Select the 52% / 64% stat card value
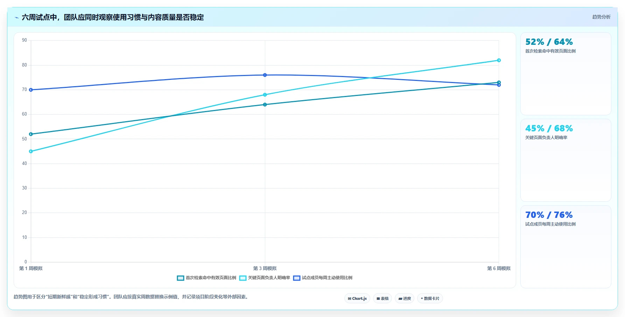The image size is (625, 317). pos(549,42)
